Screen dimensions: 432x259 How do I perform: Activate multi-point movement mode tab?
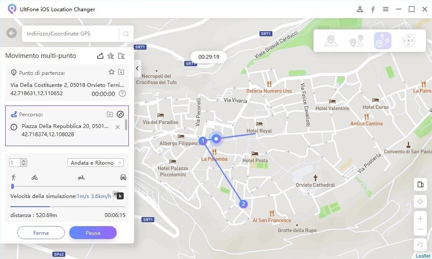click(382, 41)
